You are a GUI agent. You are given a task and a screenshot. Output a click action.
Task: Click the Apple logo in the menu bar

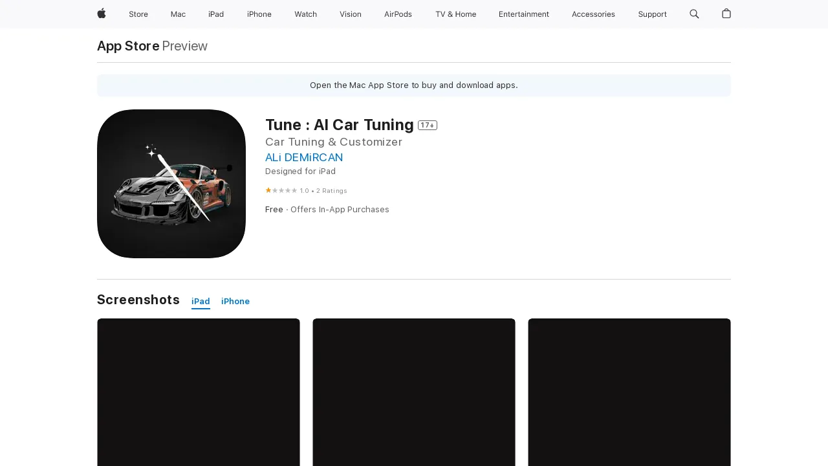click(x=101, y=14)
